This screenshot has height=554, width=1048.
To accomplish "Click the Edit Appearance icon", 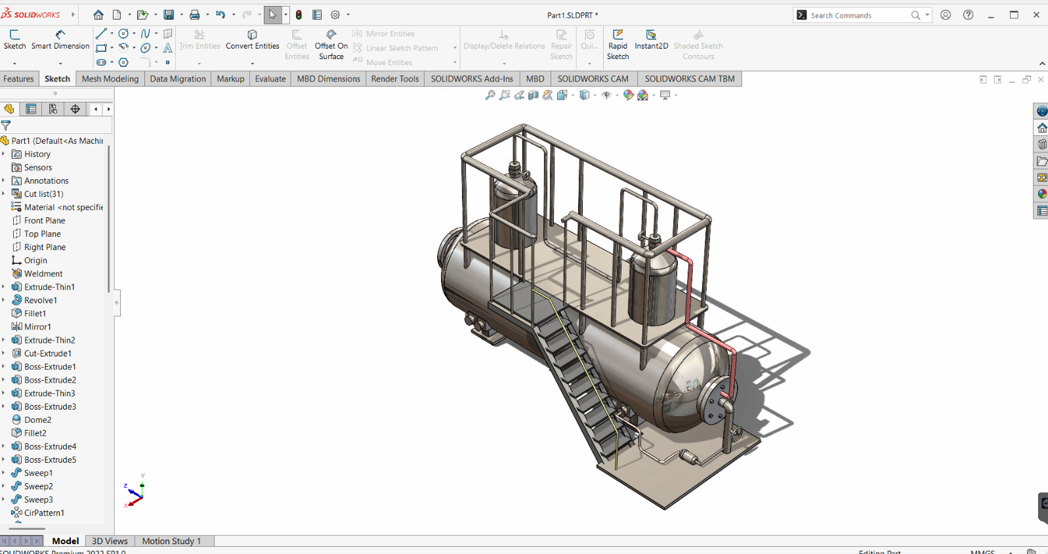I will pyautogui.click(x=628, y=95).
